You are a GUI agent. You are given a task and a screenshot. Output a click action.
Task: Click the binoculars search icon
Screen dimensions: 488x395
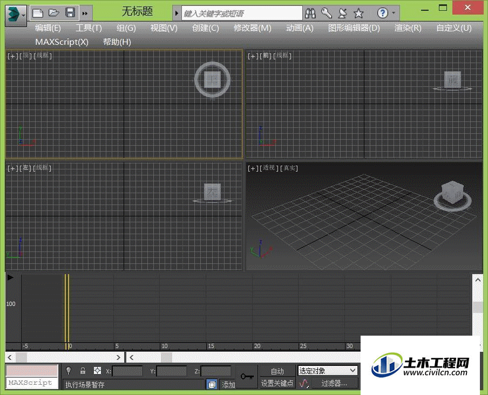(x=310, y=13)
